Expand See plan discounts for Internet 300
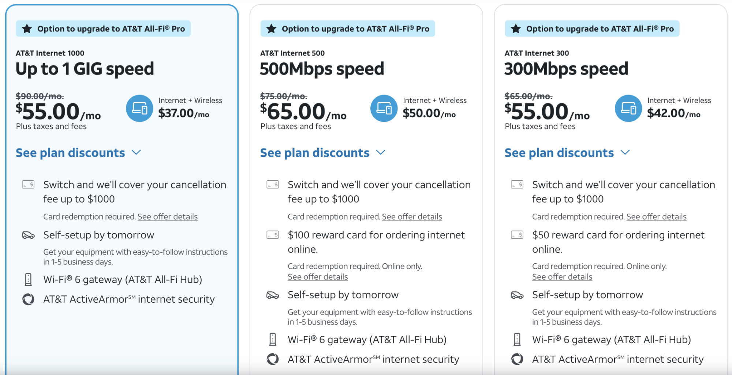The image size is (732, 375). (x=567, y=153)
